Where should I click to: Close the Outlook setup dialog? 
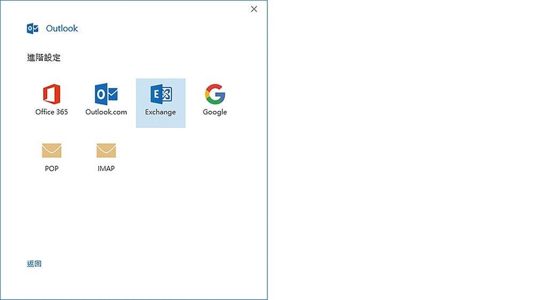(x=254, y=9)
